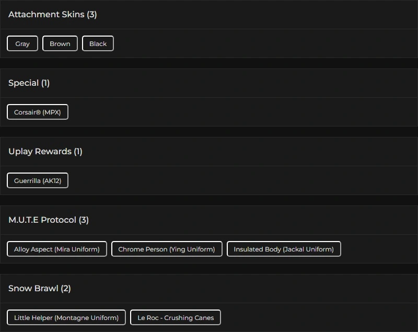Toggle Le Roc - Crushing Canes item
This screenshot has height=332, width=418.
176,317
